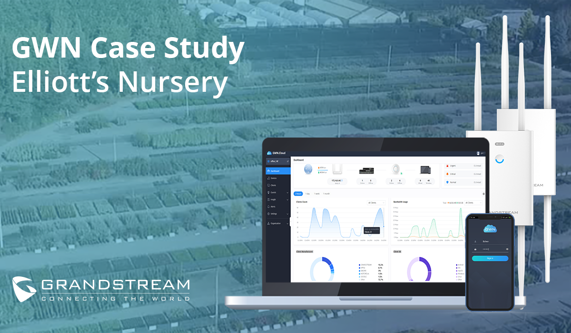Select the 1 week time range tab

coord(317,194)
